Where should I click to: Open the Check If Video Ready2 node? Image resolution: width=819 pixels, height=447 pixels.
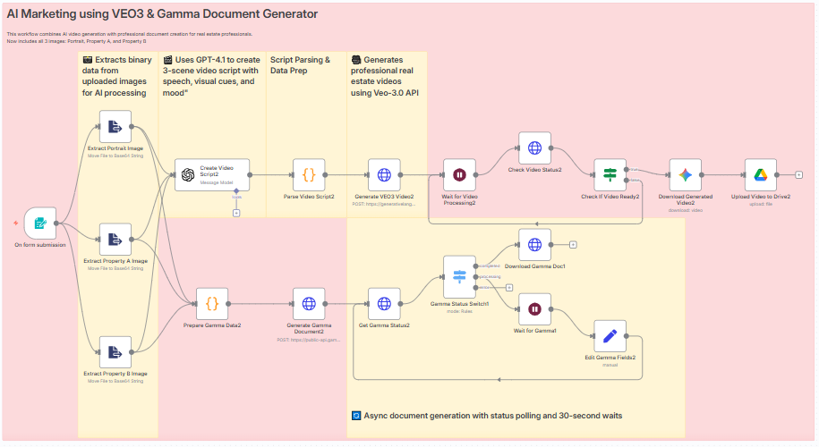(610, 174)
